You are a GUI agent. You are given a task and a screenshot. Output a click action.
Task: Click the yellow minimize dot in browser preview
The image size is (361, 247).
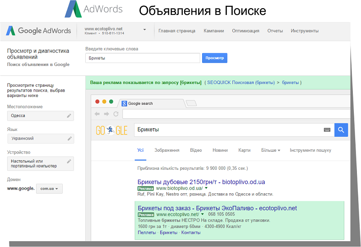(x=104, y=102)
